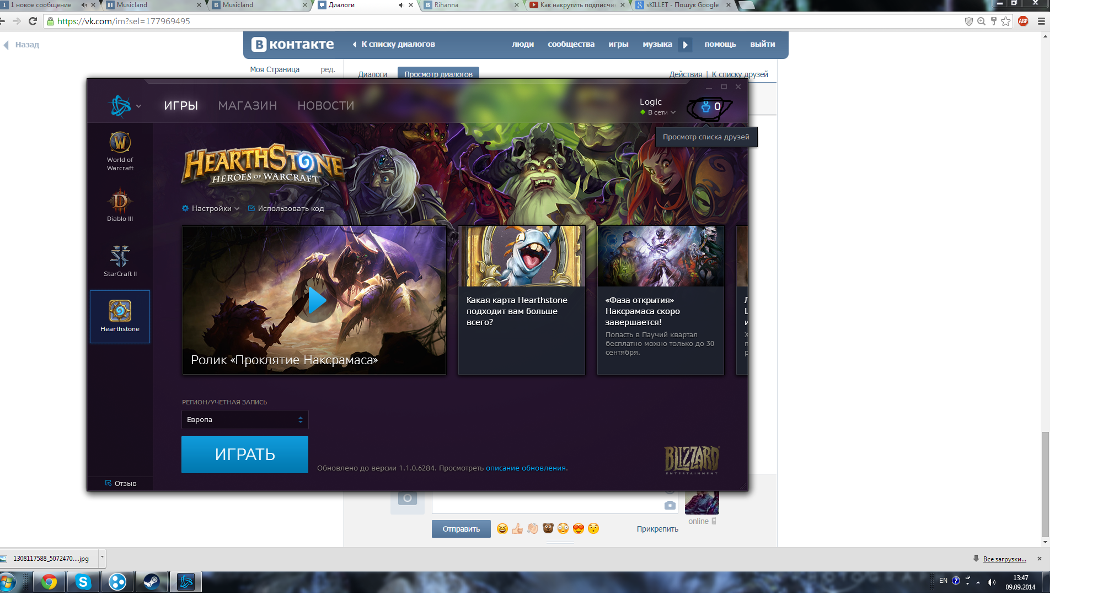
Task: Click the Feedback (Отзыв) icon
Action: (x=108, y=483)
